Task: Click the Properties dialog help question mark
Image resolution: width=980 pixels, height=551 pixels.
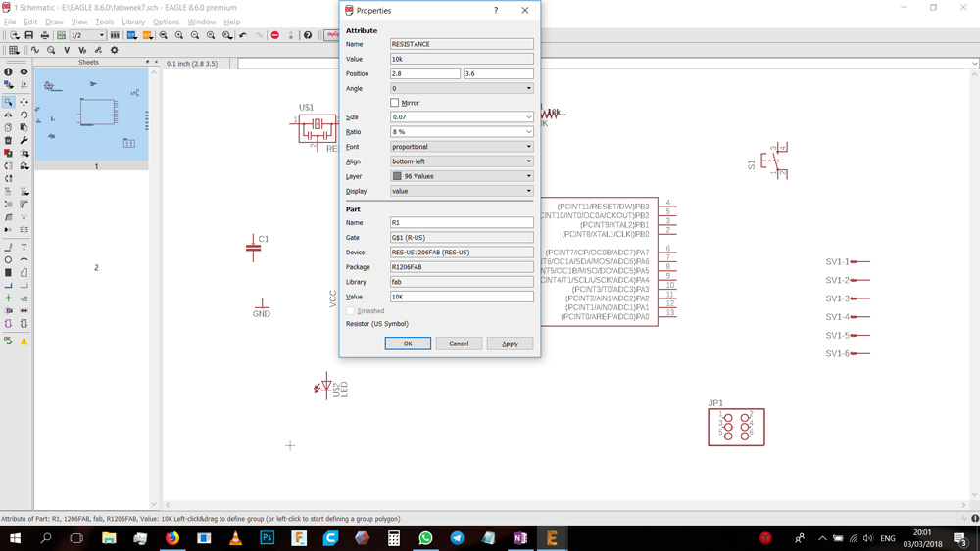Action: click(x=496, y=11)
